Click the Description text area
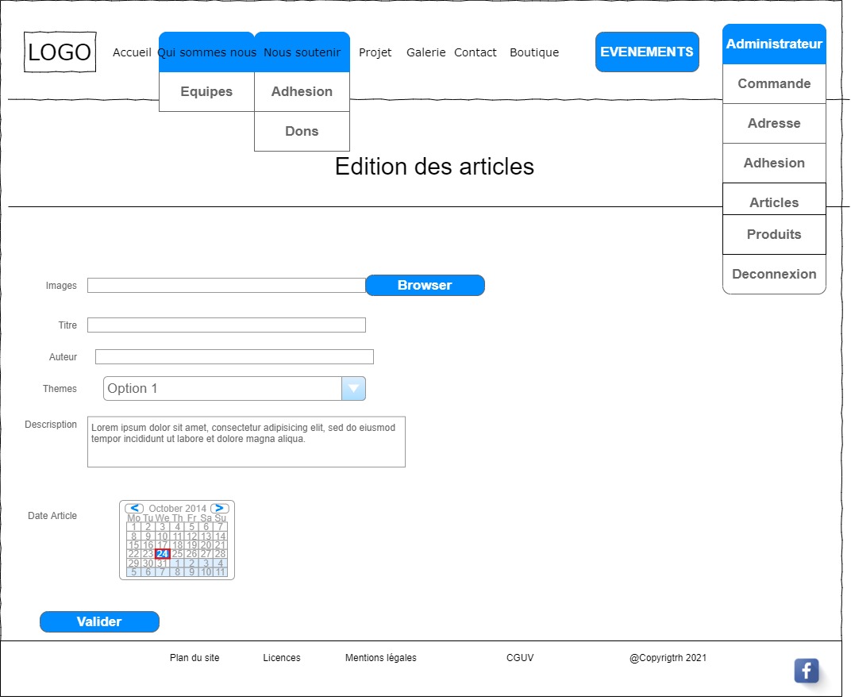851x700 pixels. click(x=246, y=442)
